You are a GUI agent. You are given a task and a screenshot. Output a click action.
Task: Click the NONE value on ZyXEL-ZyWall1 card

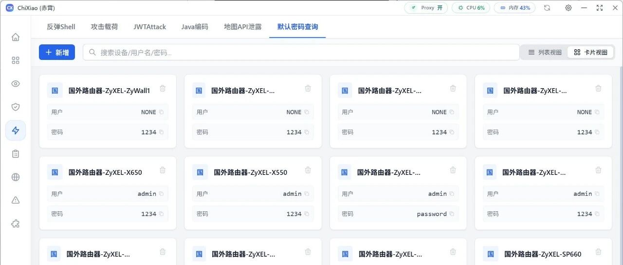pyautogui.click(x=148, y=112)
